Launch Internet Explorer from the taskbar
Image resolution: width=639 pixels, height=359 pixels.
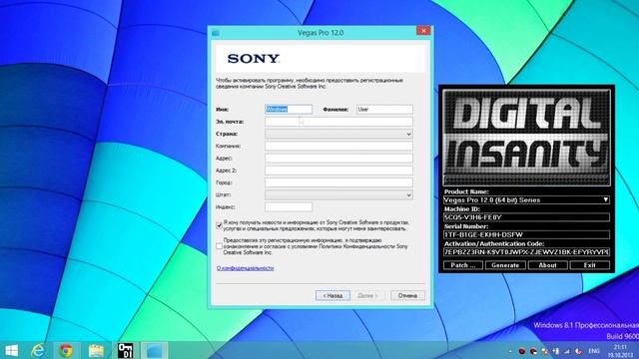click(x=38, y=350)
